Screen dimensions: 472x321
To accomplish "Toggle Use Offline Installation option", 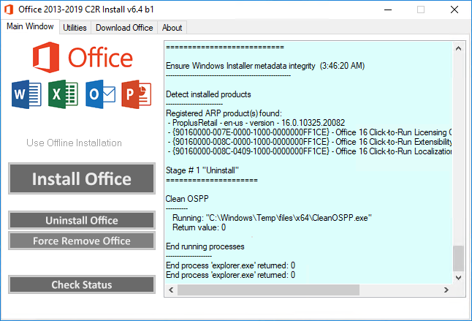I will tap(74, 143).
